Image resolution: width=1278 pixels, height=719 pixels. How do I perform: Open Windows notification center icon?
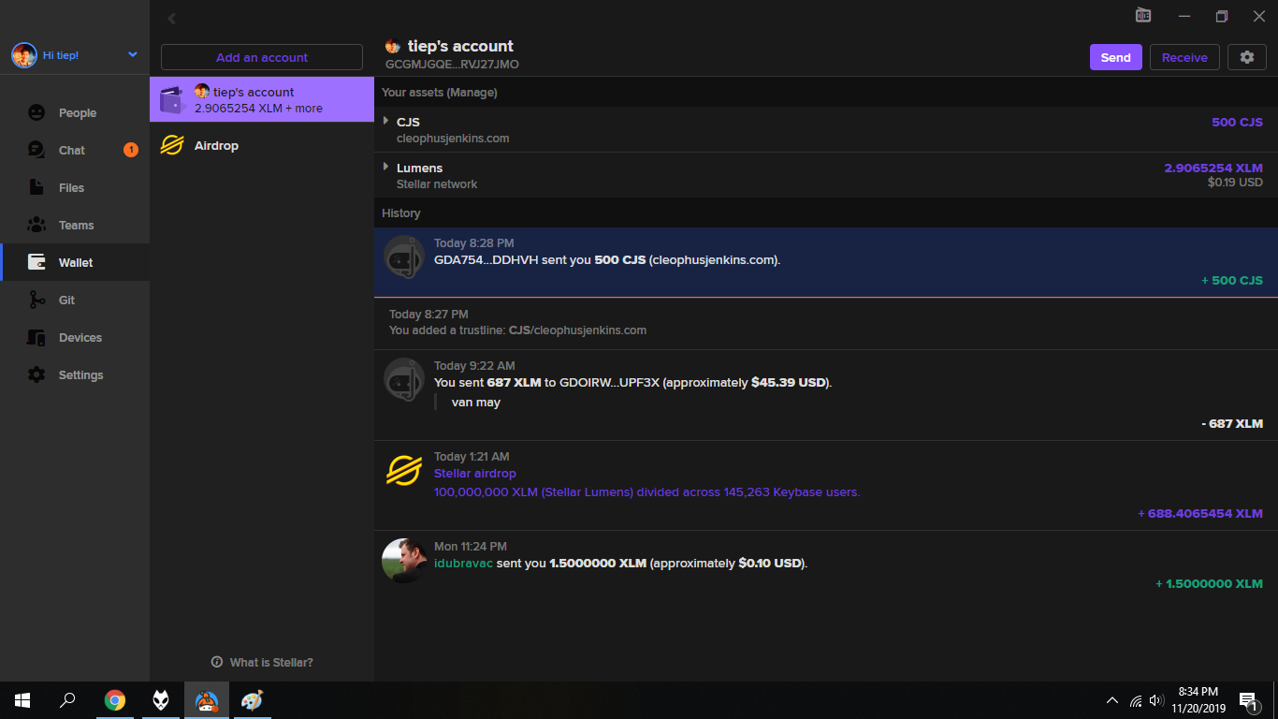1247,700
